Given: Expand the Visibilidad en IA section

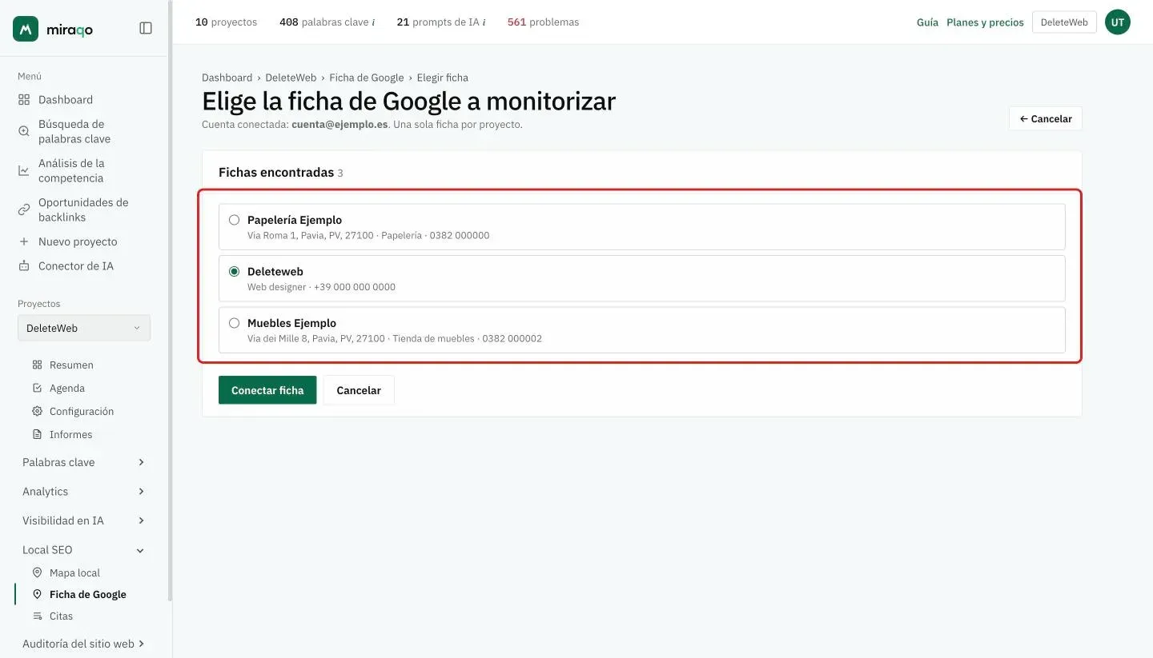Looking at the screenshot, I should point(83,521).
